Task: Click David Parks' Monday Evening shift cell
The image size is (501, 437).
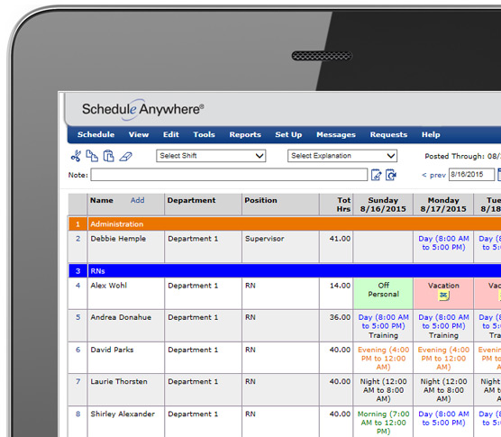Action: pos(443,358)
